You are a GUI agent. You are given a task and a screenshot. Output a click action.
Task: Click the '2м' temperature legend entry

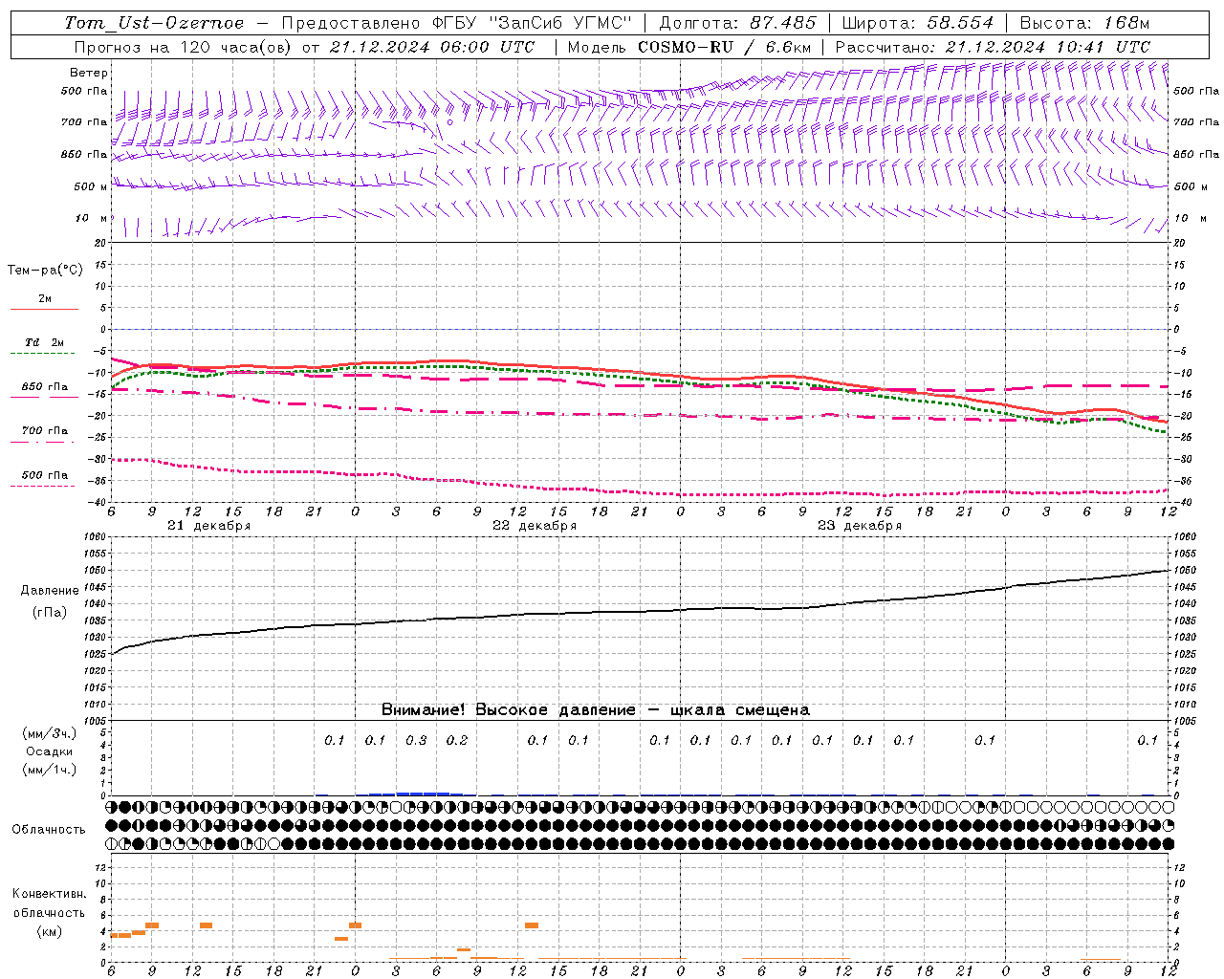coord(45,299)
